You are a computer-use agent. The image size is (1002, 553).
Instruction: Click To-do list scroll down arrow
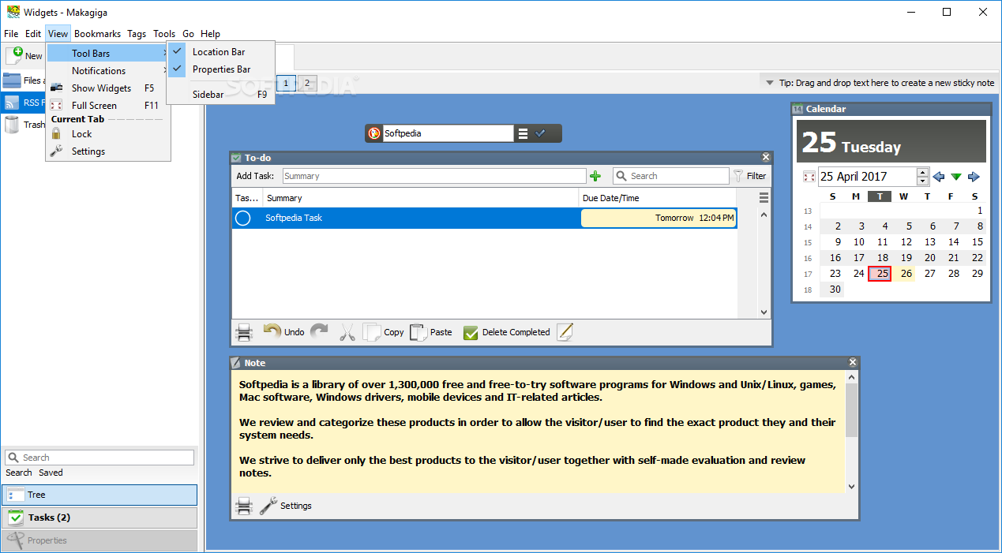pyautogui.click(x=764, y=312)
